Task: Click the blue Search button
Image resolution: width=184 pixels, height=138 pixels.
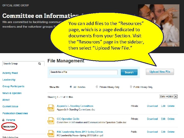Action: 129,72
